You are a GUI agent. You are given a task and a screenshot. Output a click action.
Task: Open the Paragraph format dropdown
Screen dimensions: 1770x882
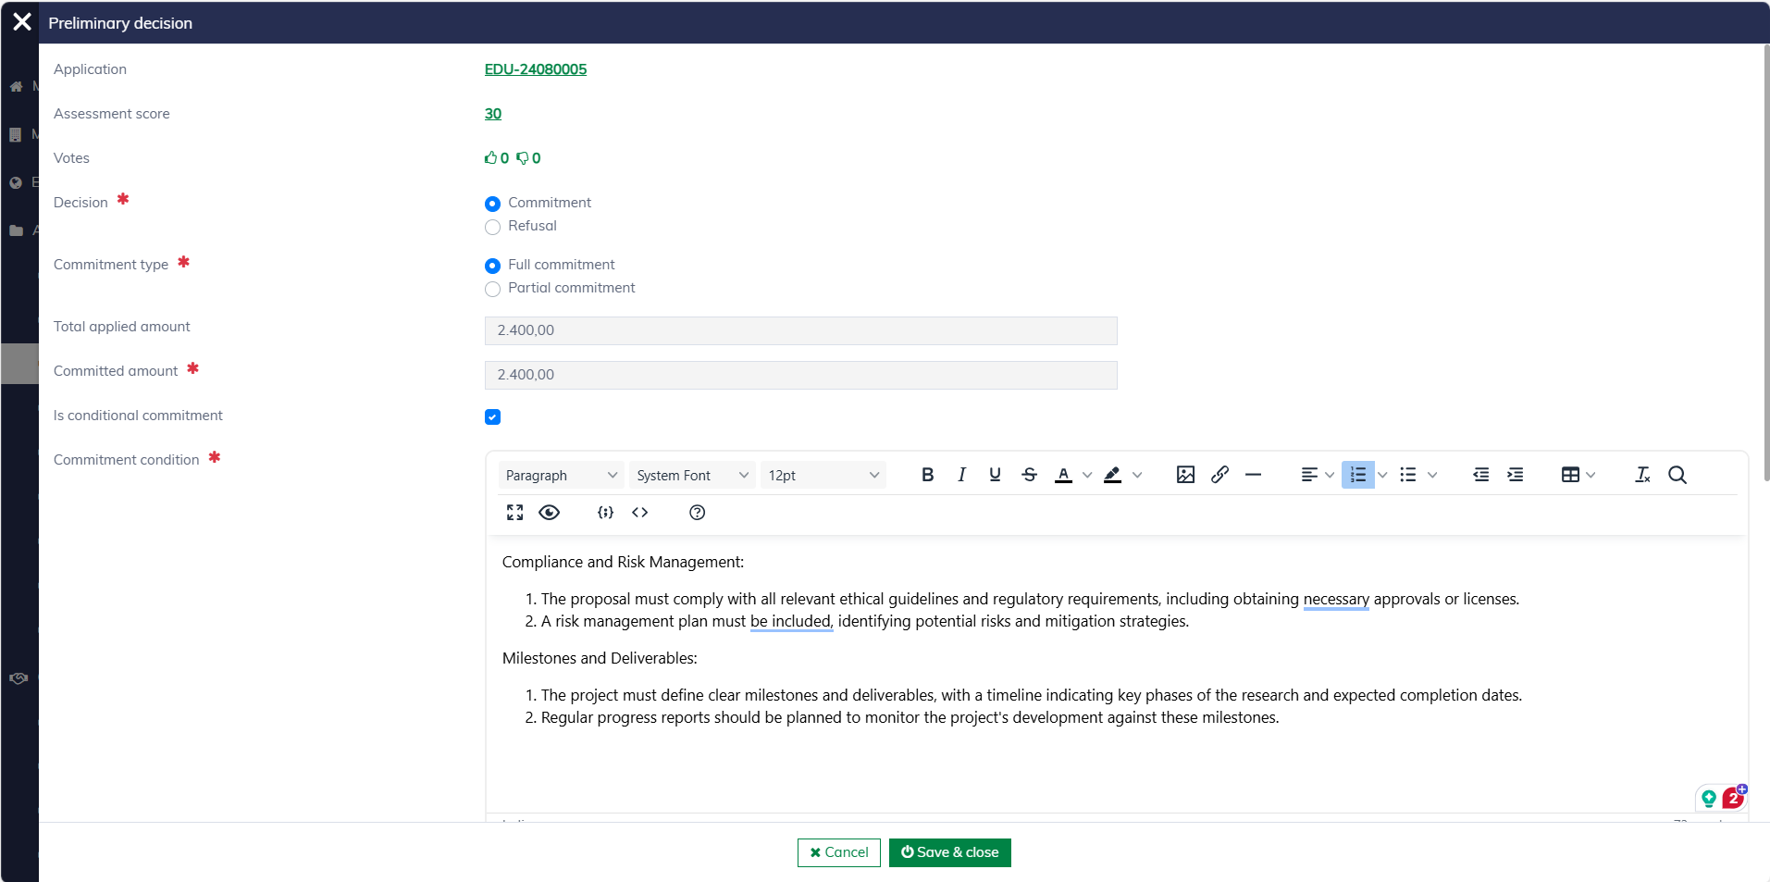pos(561,475)
